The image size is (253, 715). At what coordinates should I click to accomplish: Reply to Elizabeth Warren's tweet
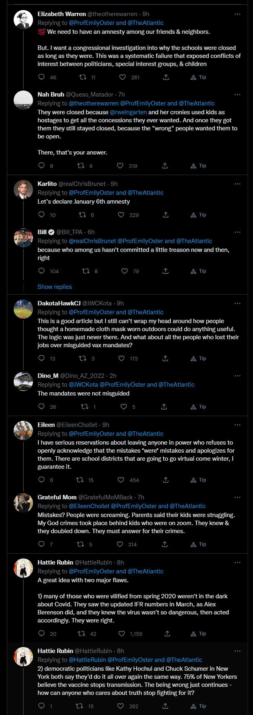(41, 77)
